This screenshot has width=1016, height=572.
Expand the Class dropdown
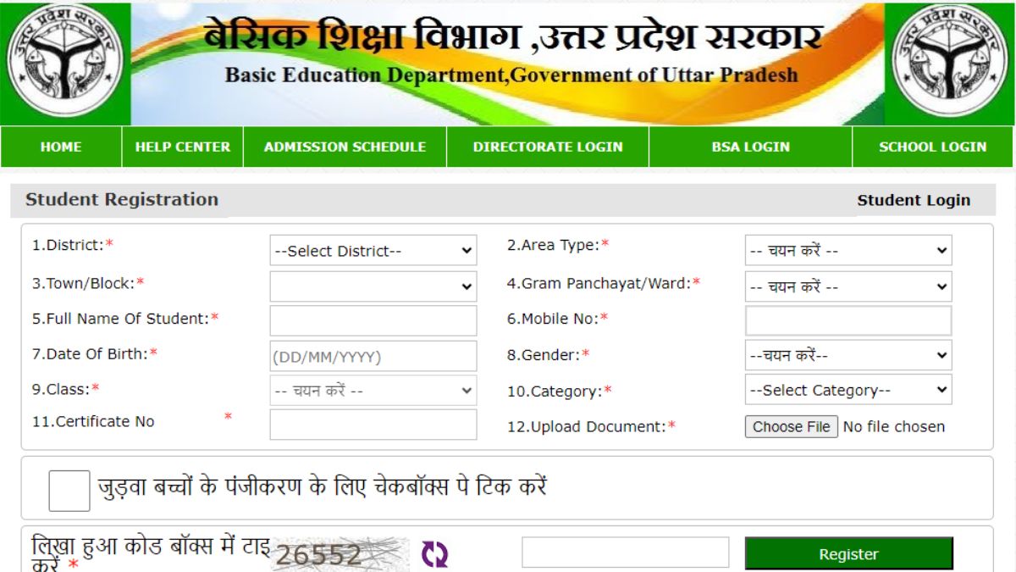pyautogui.click(x=371, y=390)
